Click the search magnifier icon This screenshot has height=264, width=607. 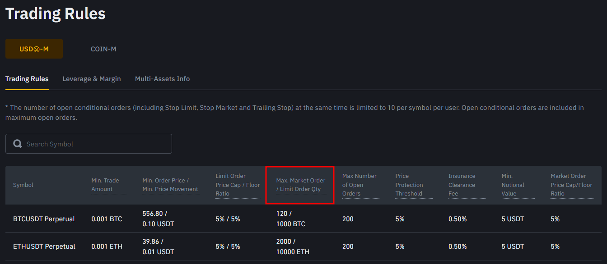point(18,144)
